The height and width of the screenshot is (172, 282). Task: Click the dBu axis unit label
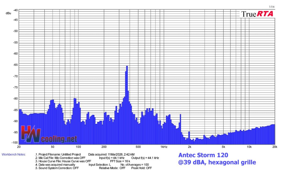pos(8,13)
